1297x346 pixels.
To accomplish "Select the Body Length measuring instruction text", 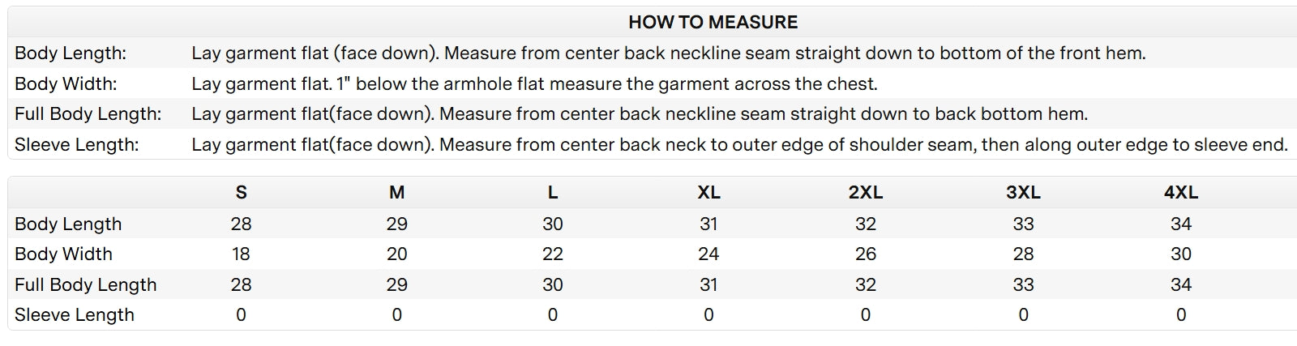I will 668,53.
